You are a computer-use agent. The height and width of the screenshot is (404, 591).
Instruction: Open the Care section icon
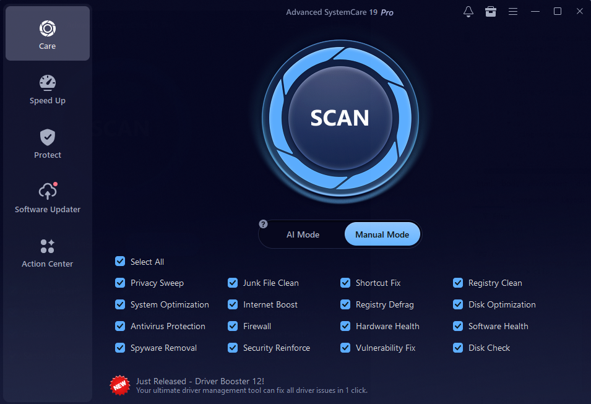[x=48, y=28]
